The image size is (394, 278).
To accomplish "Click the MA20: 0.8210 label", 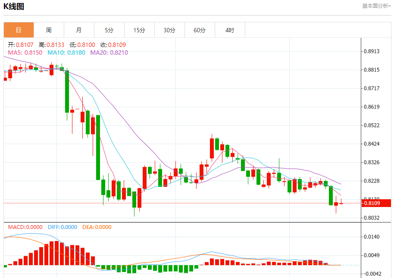I will tap(109, 53).
